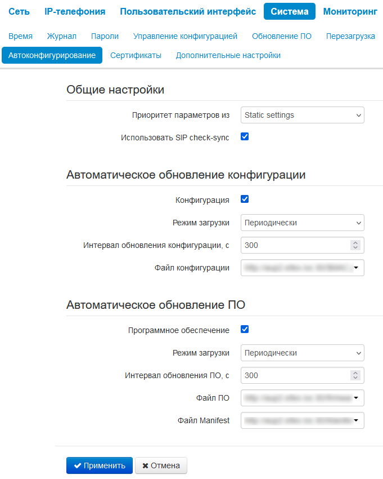
Task: Click stepper arrows of ПО update interval
Action: (x=355, y=375)
